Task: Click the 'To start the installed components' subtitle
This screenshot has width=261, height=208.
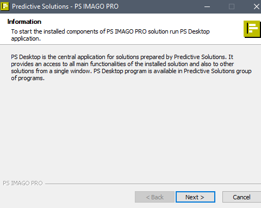Action: pyautogui.click(x=110, y=35)
